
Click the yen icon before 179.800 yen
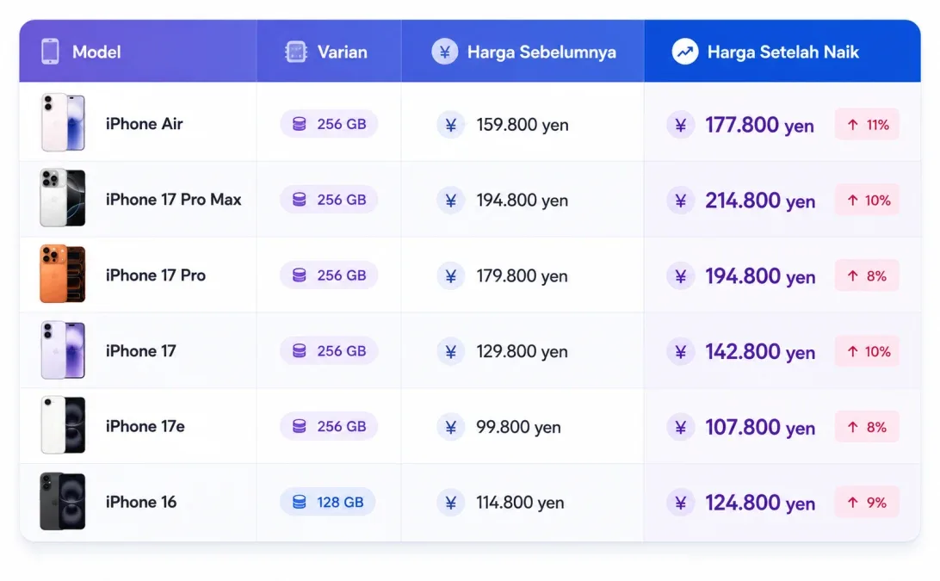(x=451, y=275)
